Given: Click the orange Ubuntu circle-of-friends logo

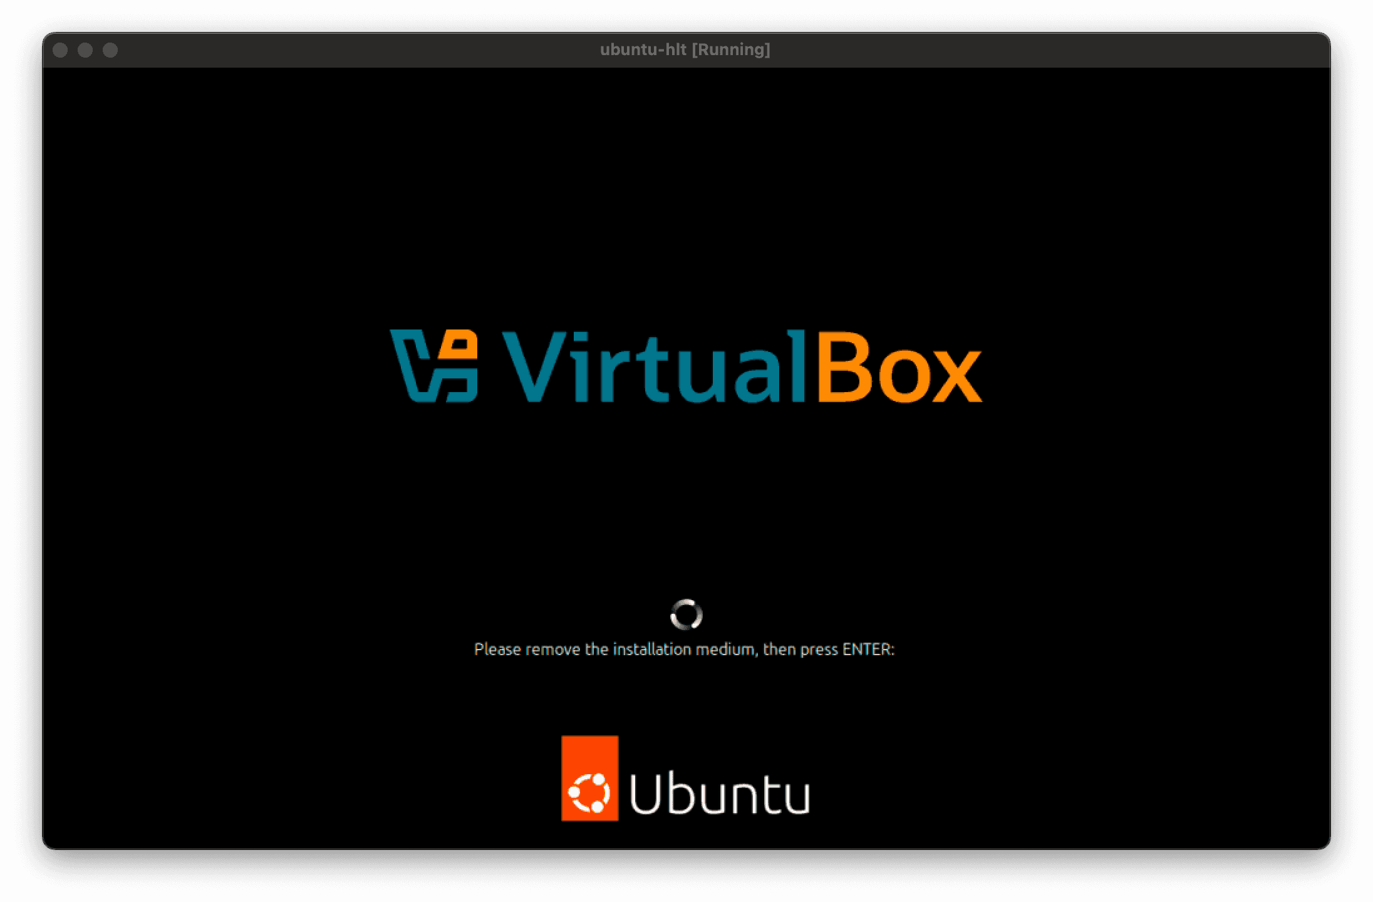Looking at the screenshot, I should click(x=590, y=778).
